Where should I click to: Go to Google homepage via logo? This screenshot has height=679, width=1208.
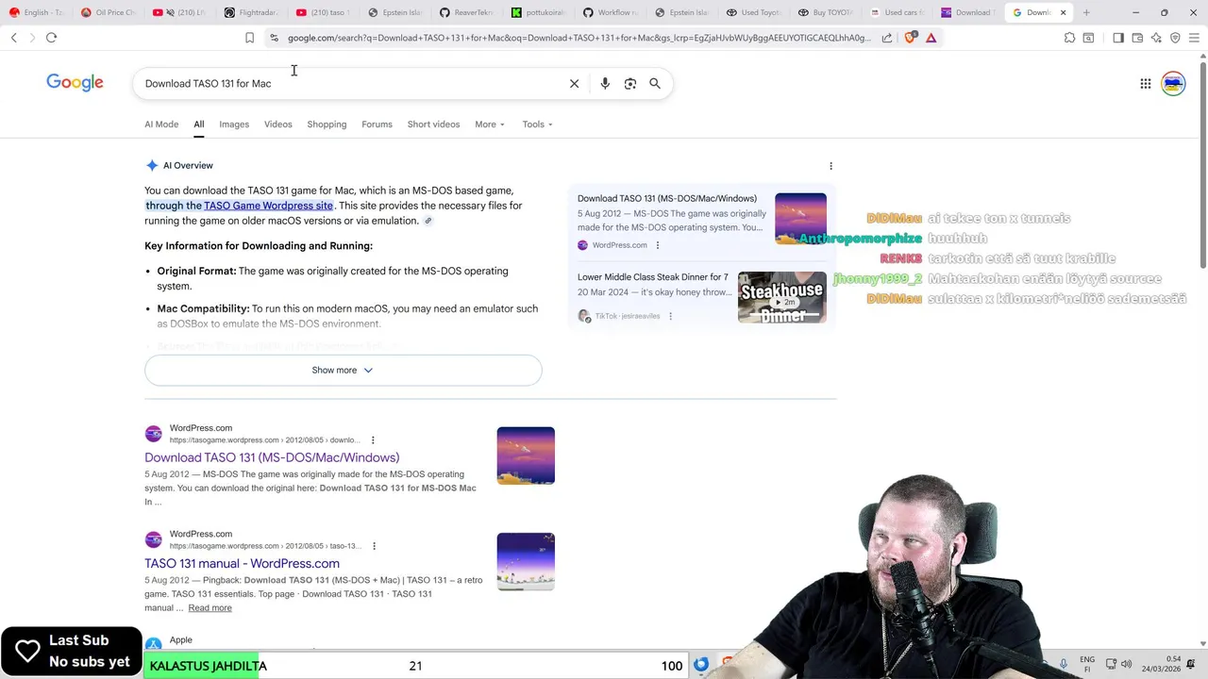(x=75, y=83)
